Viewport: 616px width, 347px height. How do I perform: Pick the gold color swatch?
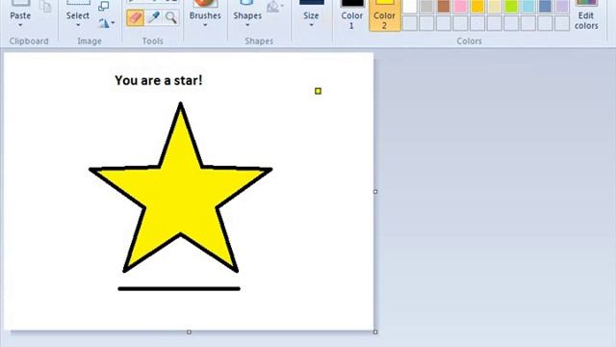477,7
